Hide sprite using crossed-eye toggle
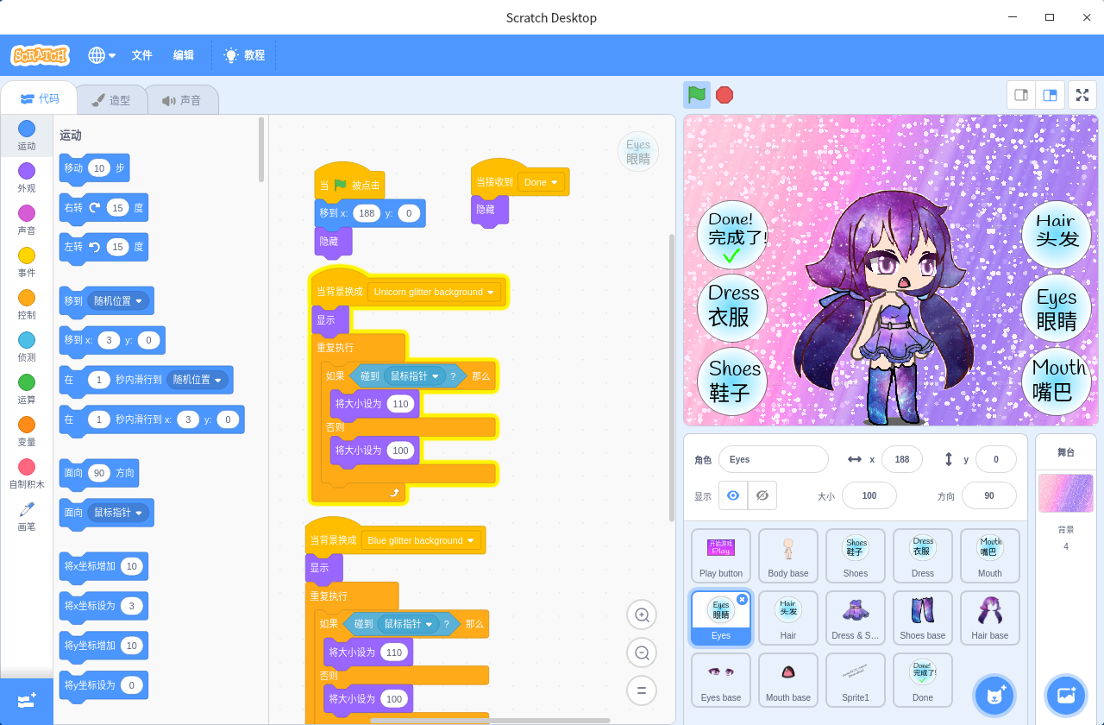The width and height of the screenshot is (1104, 725). (762, 495)
